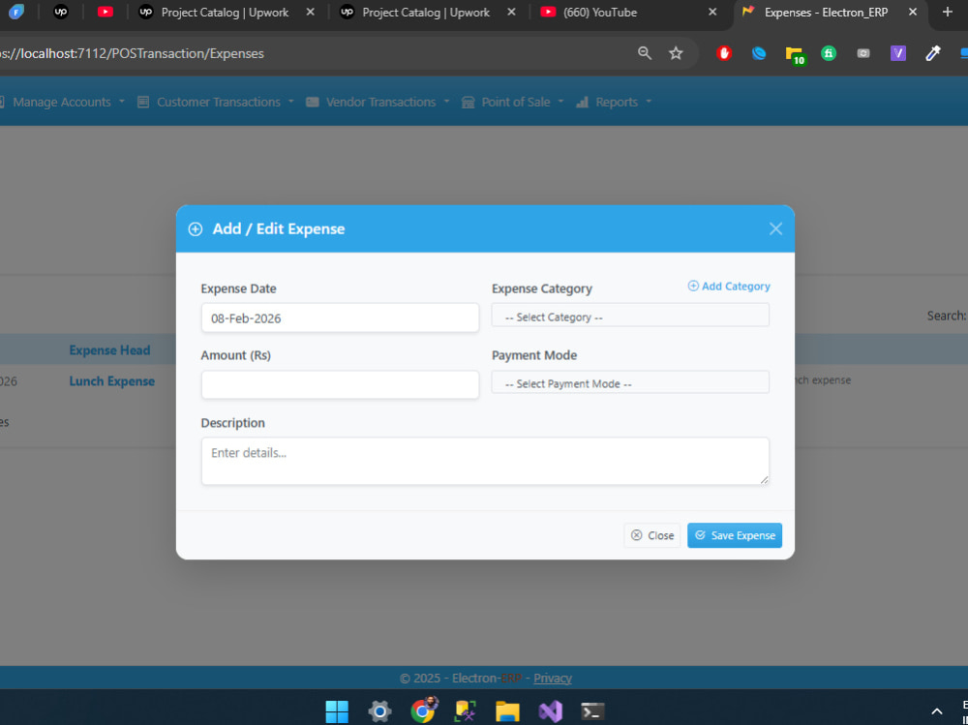
Task: Open the pinned Upwork tab icon
Action: pos(60,12)
